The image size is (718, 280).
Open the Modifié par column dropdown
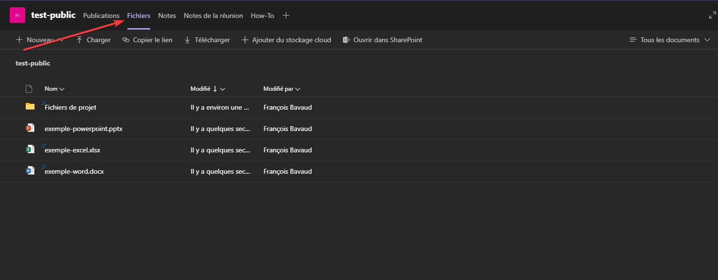[x=281, y=89]
